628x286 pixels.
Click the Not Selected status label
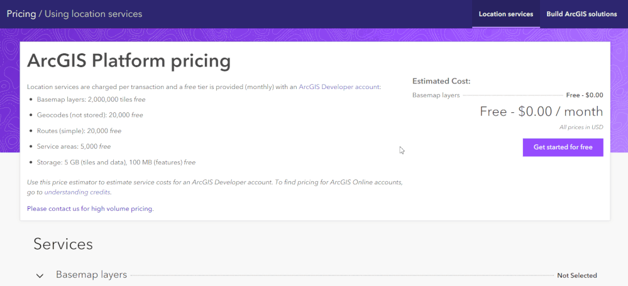(x=576, y=275)
